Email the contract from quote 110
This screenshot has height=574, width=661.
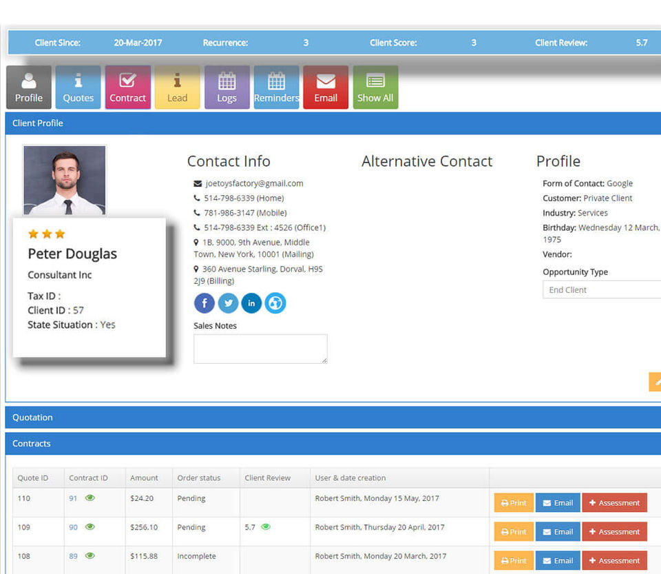(558, 503)
